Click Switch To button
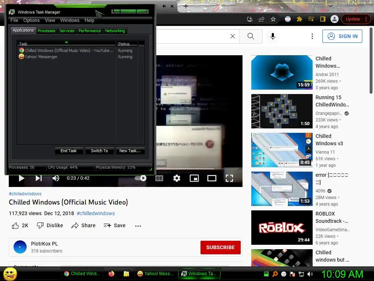374x281 pixels. (99, 151)
